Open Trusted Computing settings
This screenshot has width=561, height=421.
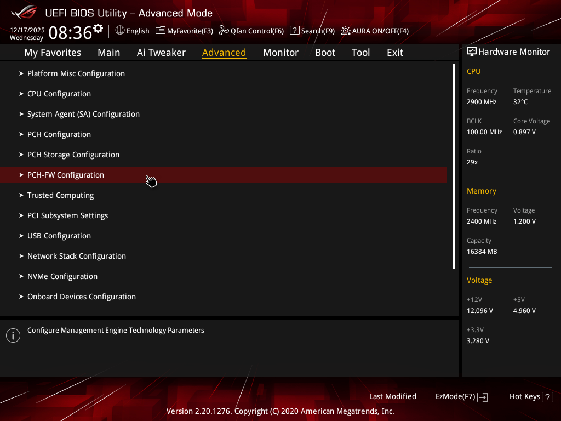click(60, 195)
